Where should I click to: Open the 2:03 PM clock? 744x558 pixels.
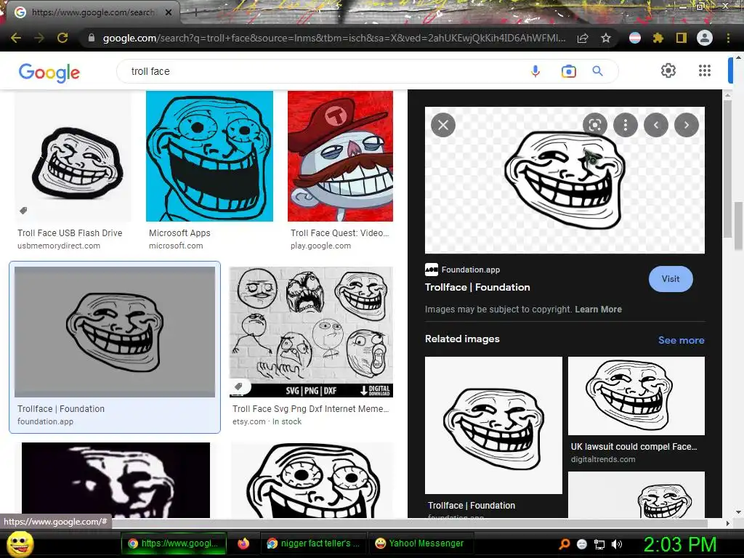[x=680, y=544]
